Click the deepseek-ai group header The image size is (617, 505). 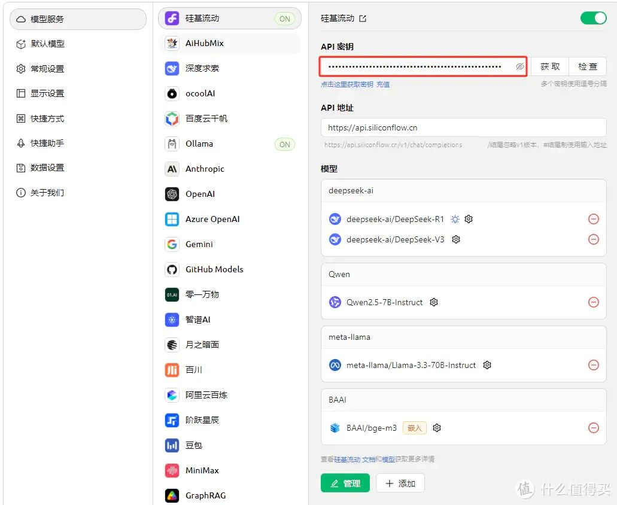[464, 191]
